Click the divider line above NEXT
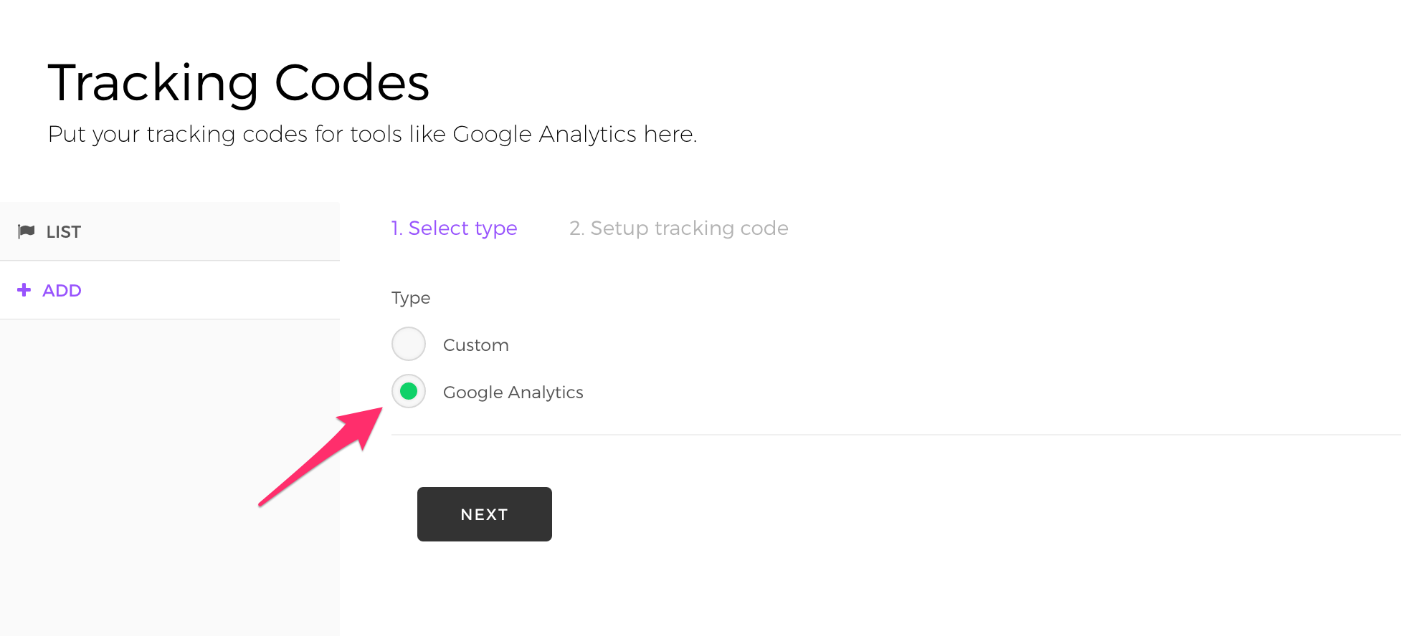This screenshot has height=636, width=1401. (896, 434)
